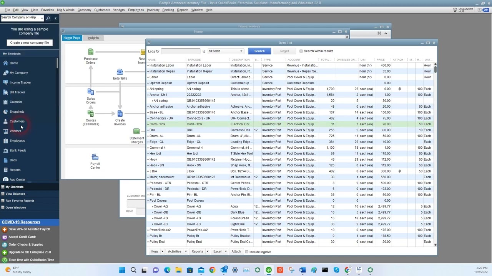Screen dimensions: 492x276
Task: Select the Hex tool item row
Action: (x=290, y=153)
